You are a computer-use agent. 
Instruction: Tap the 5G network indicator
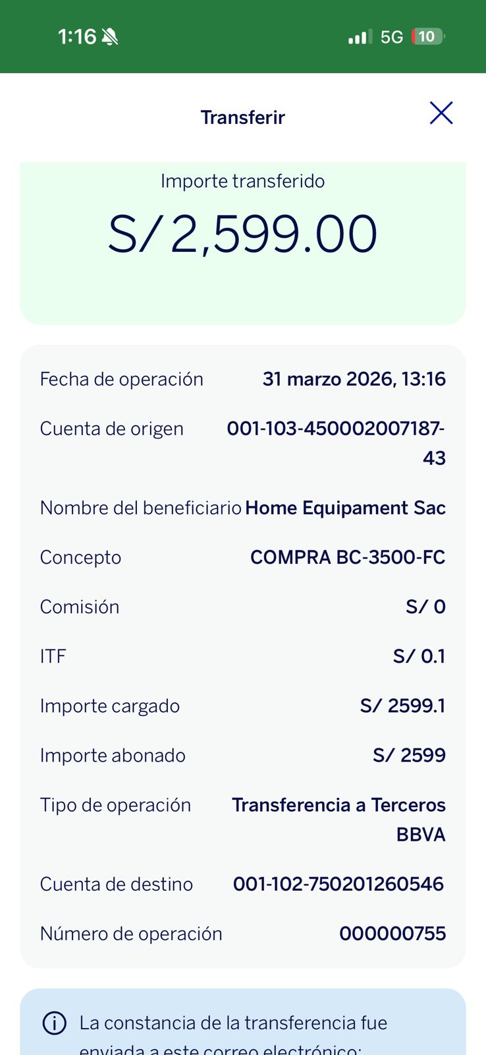click(x=392, y=37)
